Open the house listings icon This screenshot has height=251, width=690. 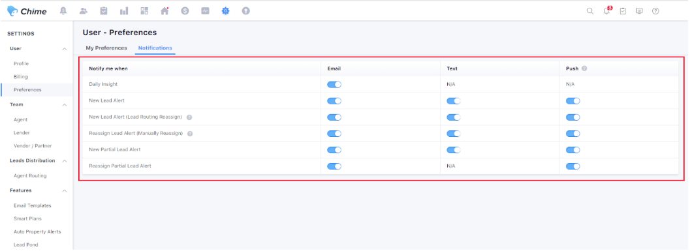(x=165, y=11)
